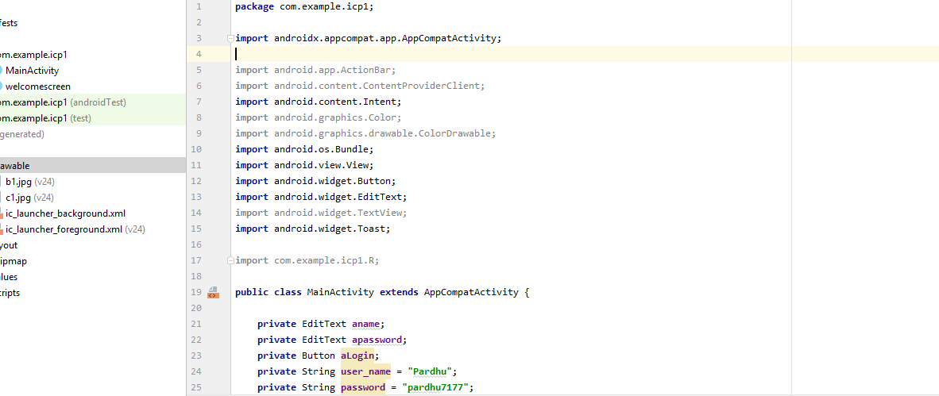Select the main com.example.icp1 package row
The width and height of the screenshot is (939, 396).
coord(93,55)
